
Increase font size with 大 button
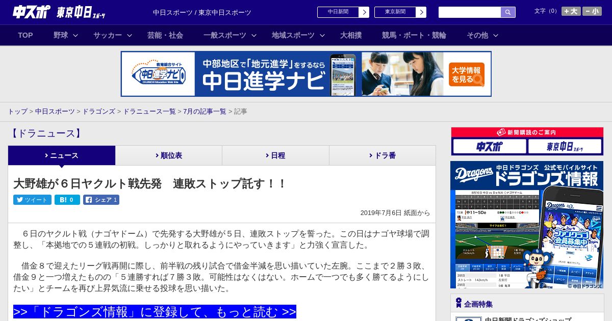(x=571, y=11)
